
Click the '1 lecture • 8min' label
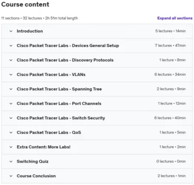[173, 60]
